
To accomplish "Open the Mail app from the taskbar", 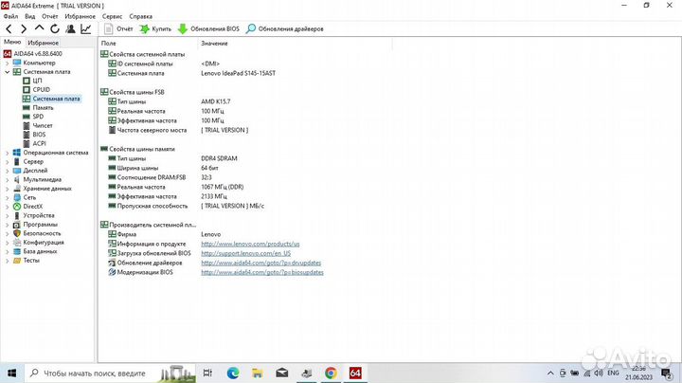I will pos(282,373).
